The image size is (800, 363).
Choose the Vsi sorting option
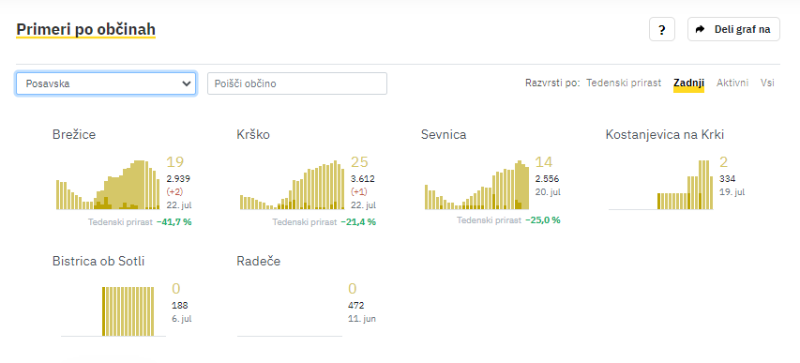[x=767, y=83]
